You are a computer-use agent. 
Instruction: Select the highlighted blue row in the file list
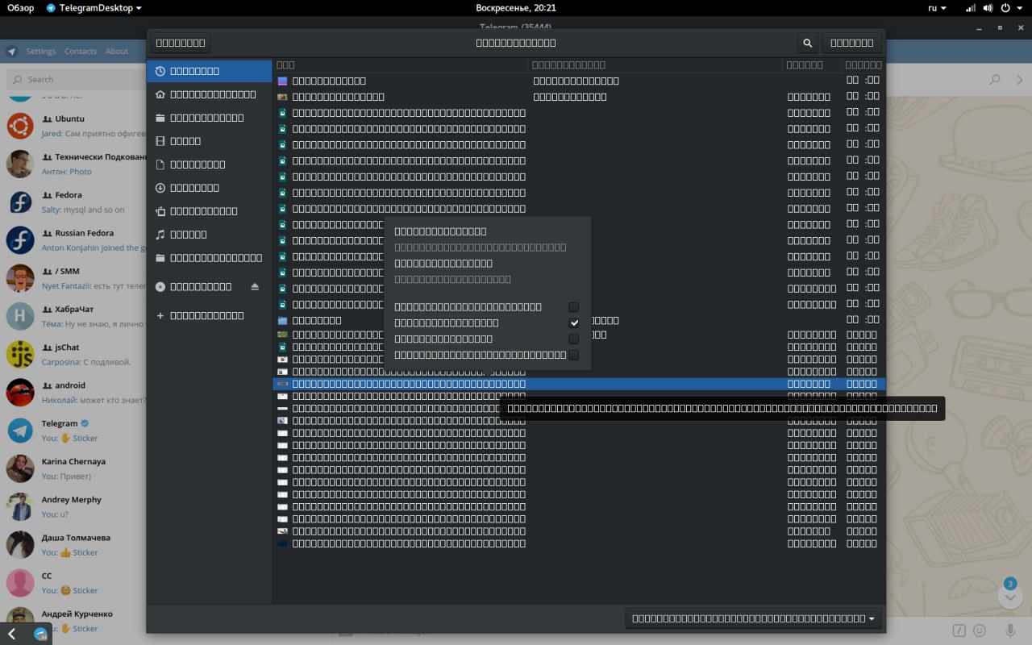click(579, 384)
